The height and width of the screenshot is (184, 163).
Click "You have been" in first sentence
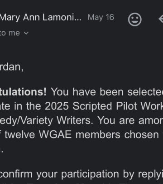87,92
